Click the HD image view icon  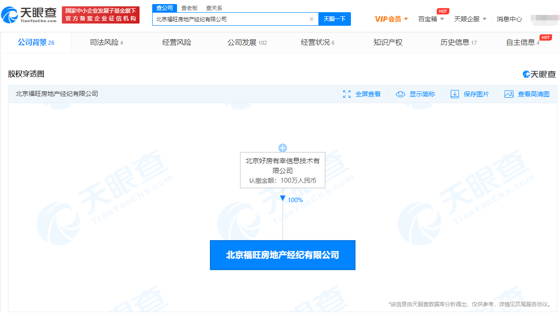click(509, 94)
